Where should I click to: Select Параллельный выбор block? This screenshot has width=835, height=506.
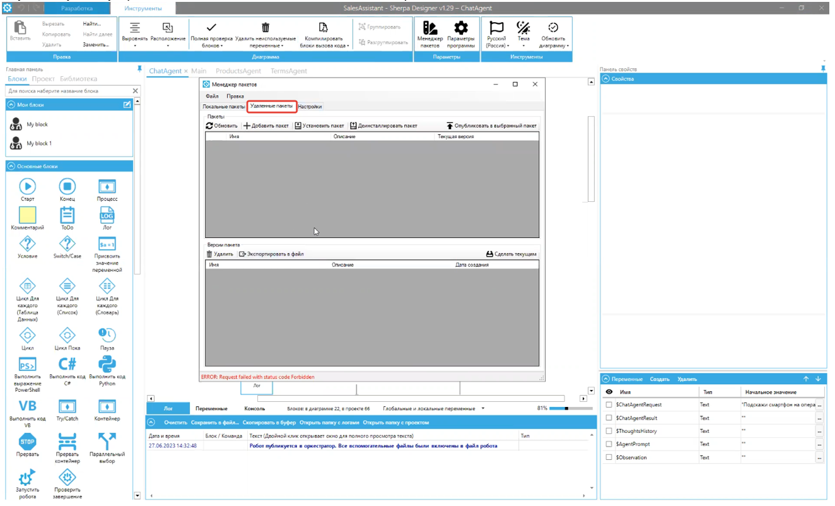107,449
